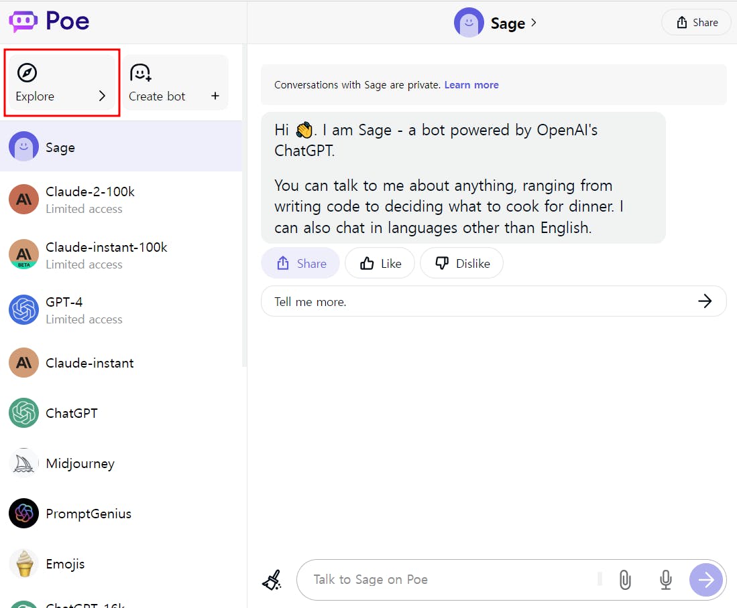
Task: Select the Claude-2-100k bot avatar
Action: click(x=23, y=200)
